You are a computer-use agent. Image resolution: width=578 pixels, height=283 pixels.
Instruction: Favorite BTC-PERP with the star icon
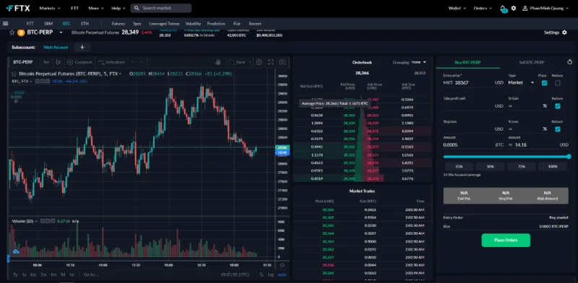click(x=12, y=32)
